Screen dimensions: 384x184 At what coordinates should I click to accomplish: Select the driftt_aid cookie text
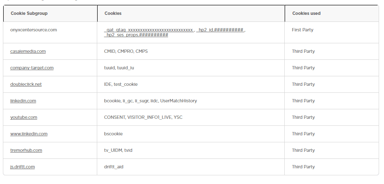tap(114, 167)
